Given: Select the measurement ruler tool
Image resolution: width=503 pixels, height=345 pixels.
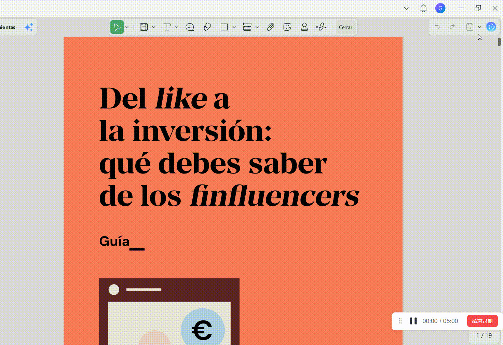Looking at the screenshot, I should (247, 27).
